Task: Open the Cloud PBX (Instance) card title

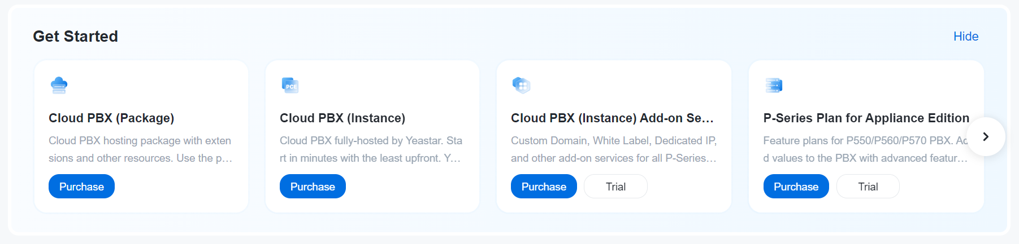Action: click(342, 118)
